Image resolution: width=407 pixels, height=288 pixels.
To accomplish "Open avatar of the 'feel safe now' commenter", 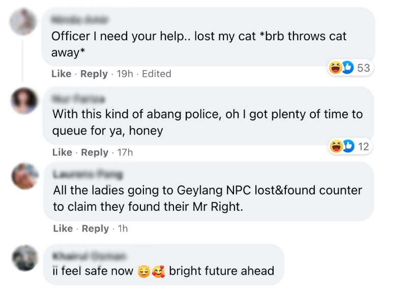I will [x=24, y=258].
